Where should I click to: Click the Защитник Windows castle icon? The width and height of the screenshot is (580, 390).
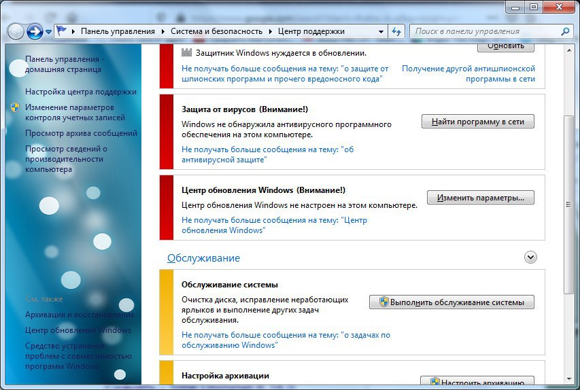click(186, 52)
